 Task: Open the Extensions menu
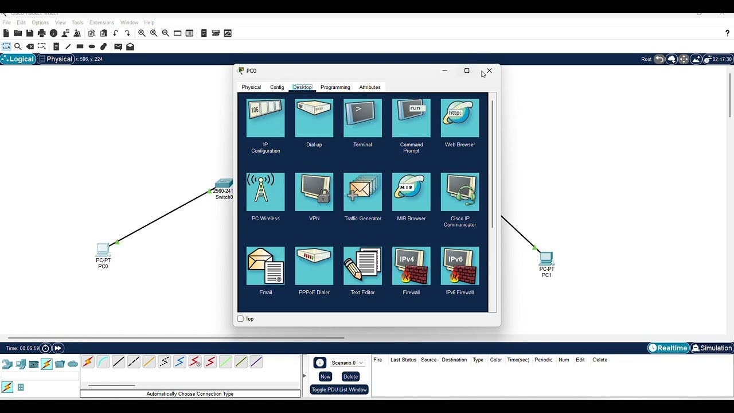point(101,22)
